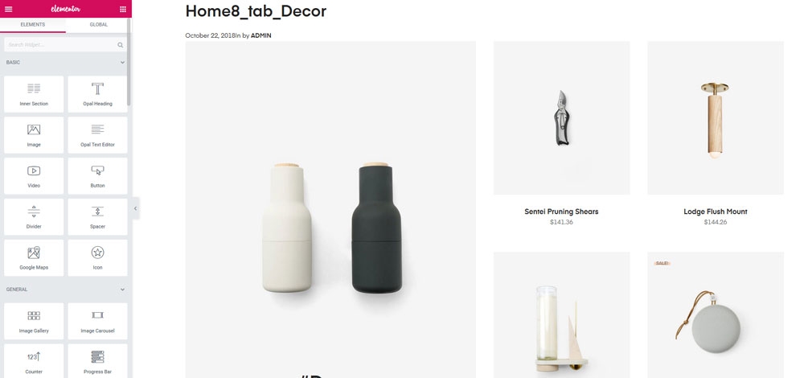Open the Lodge Flush Mount product thumbnail
The width and height of the screenshot is (804, 378).
[716, 118]
